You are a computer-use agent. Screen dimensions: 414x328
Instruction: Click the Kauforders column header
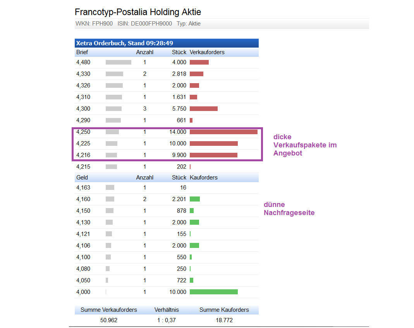pos(204,178)
